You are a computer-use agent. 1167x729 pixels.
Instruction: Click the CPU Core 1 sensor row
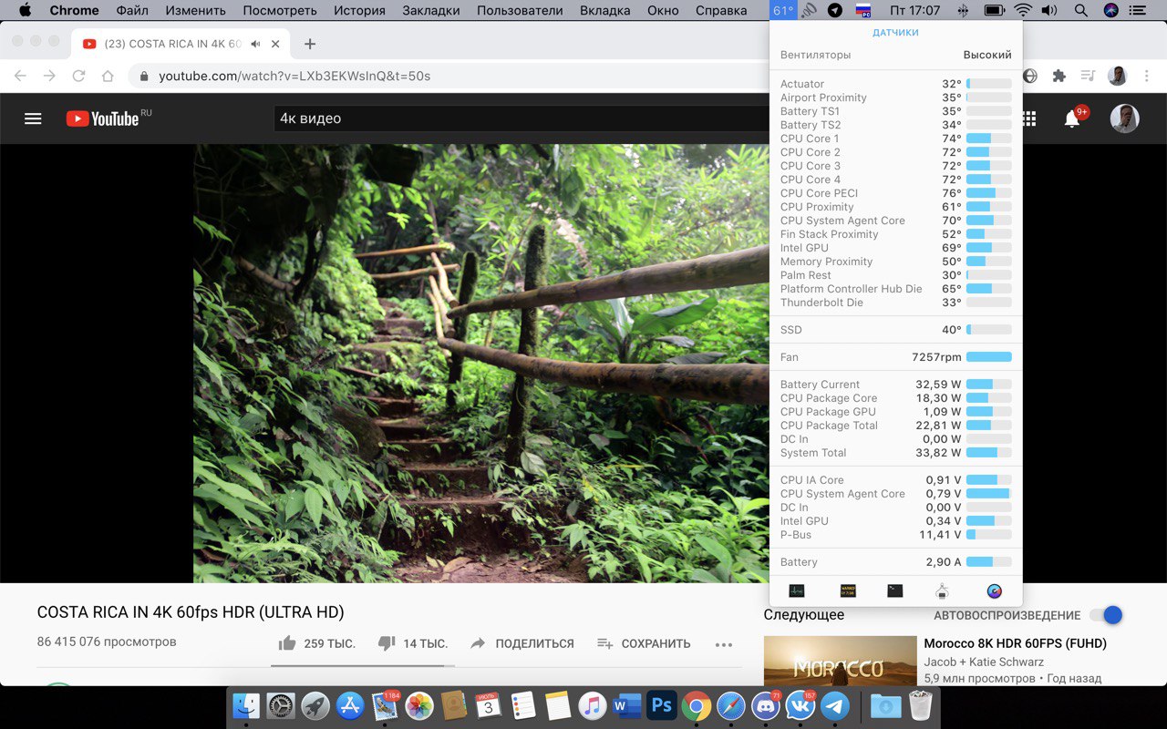click(x=895, y=139)
